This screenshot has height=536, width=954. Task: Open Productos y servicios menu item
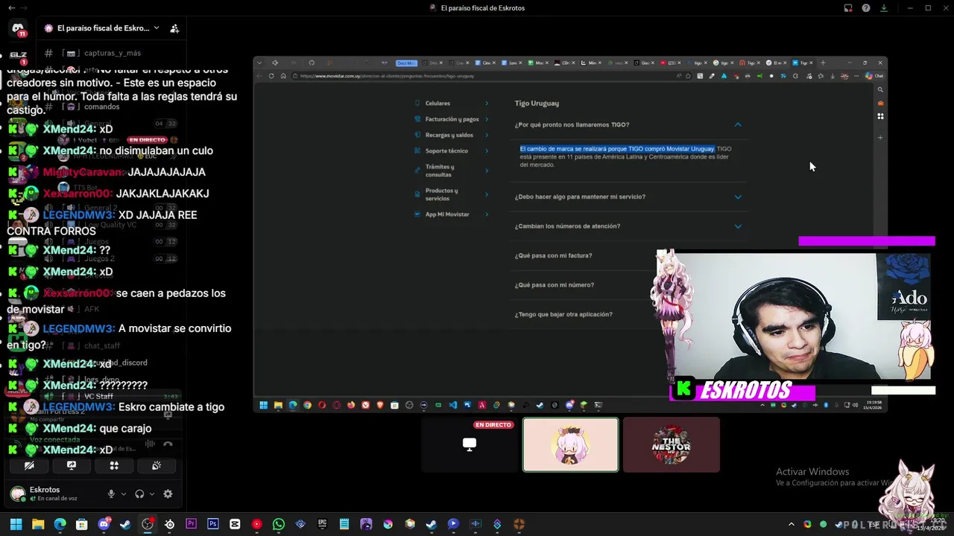click(452, 194)
